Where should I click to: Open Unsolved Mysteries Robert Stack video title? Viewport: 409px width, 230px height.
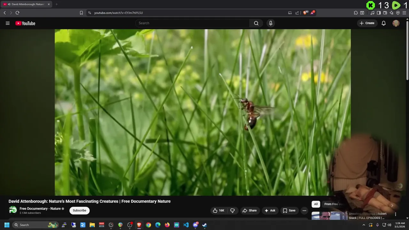368,216
